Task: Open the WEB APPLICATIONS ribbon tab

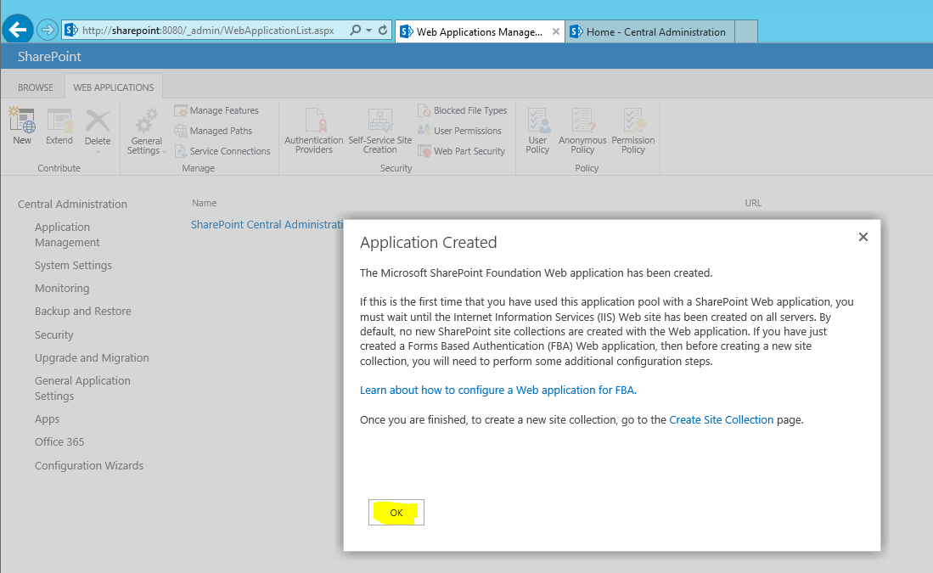Action: [x=114, y=87]
